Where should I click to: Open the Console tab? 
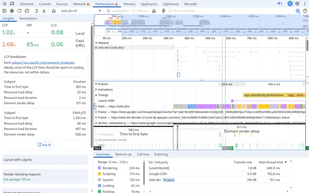[x=45, y=4]
